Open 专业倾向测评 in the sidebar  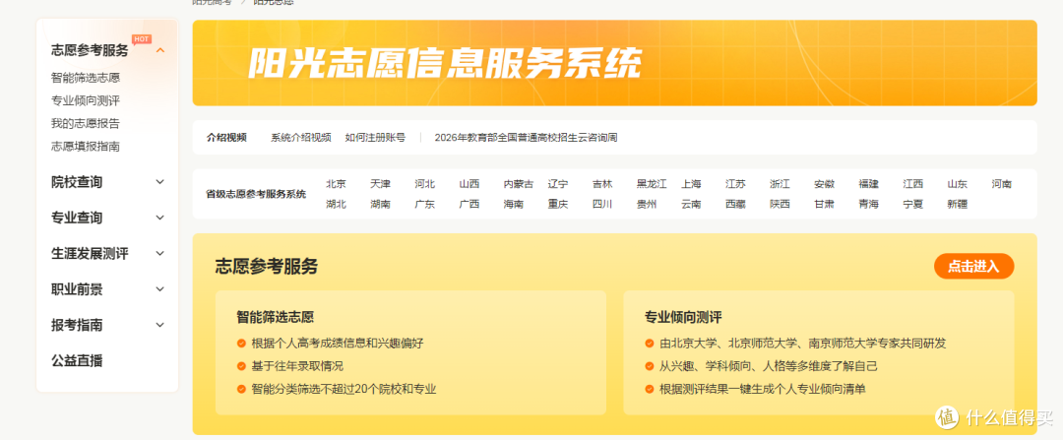coord(86,101)
